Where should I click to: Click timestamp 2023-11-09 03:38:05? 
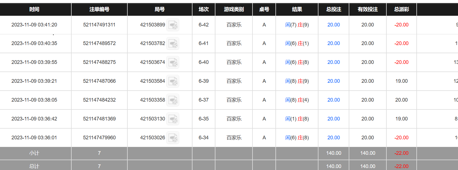(34, 100)
